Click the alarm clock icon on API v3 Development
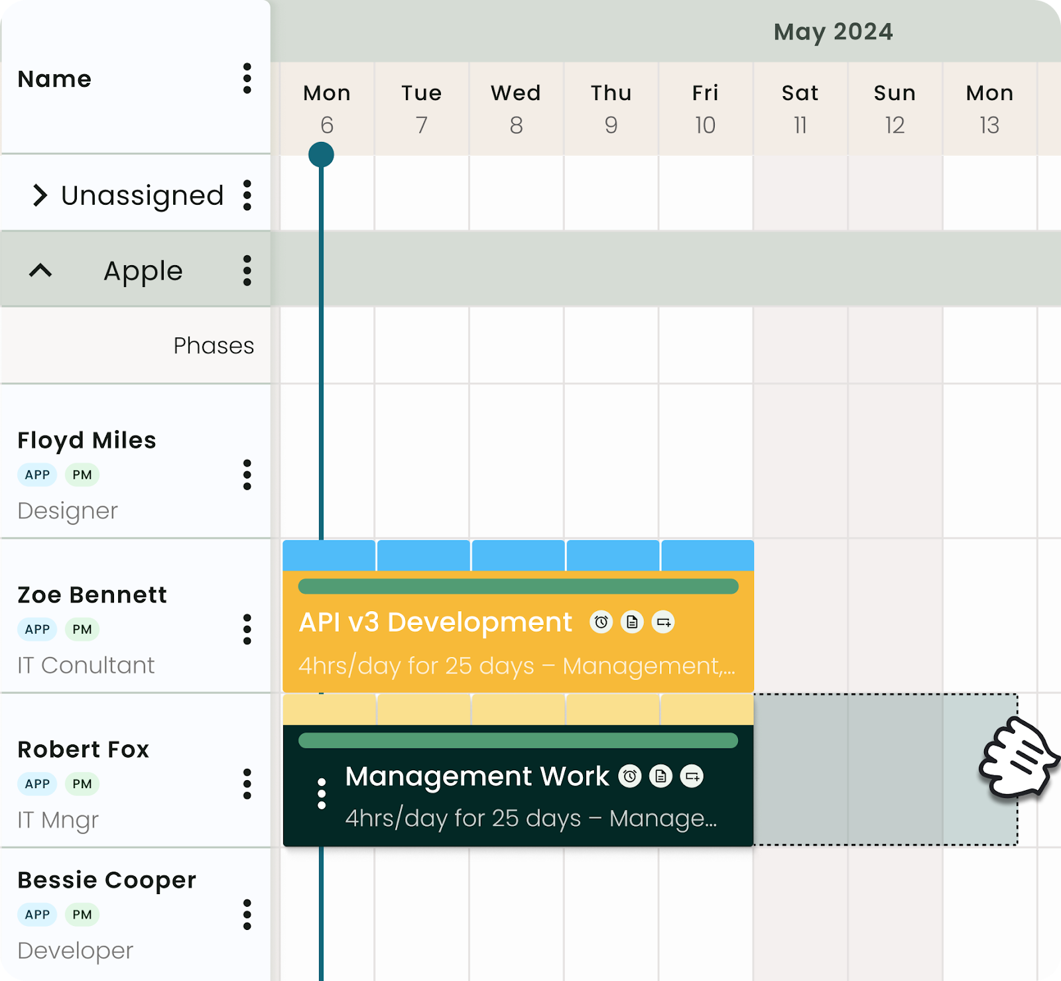 pos(601,622)
